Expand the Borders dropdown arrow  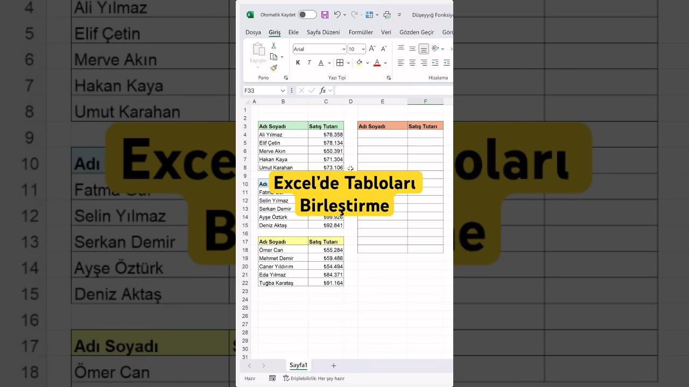point(348,63)
